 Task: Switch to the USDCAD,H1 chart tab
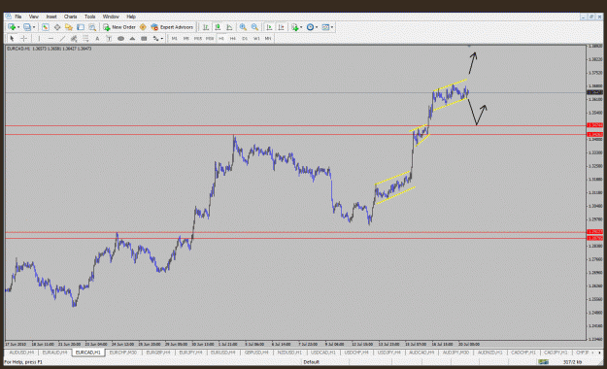click(323, 352)
